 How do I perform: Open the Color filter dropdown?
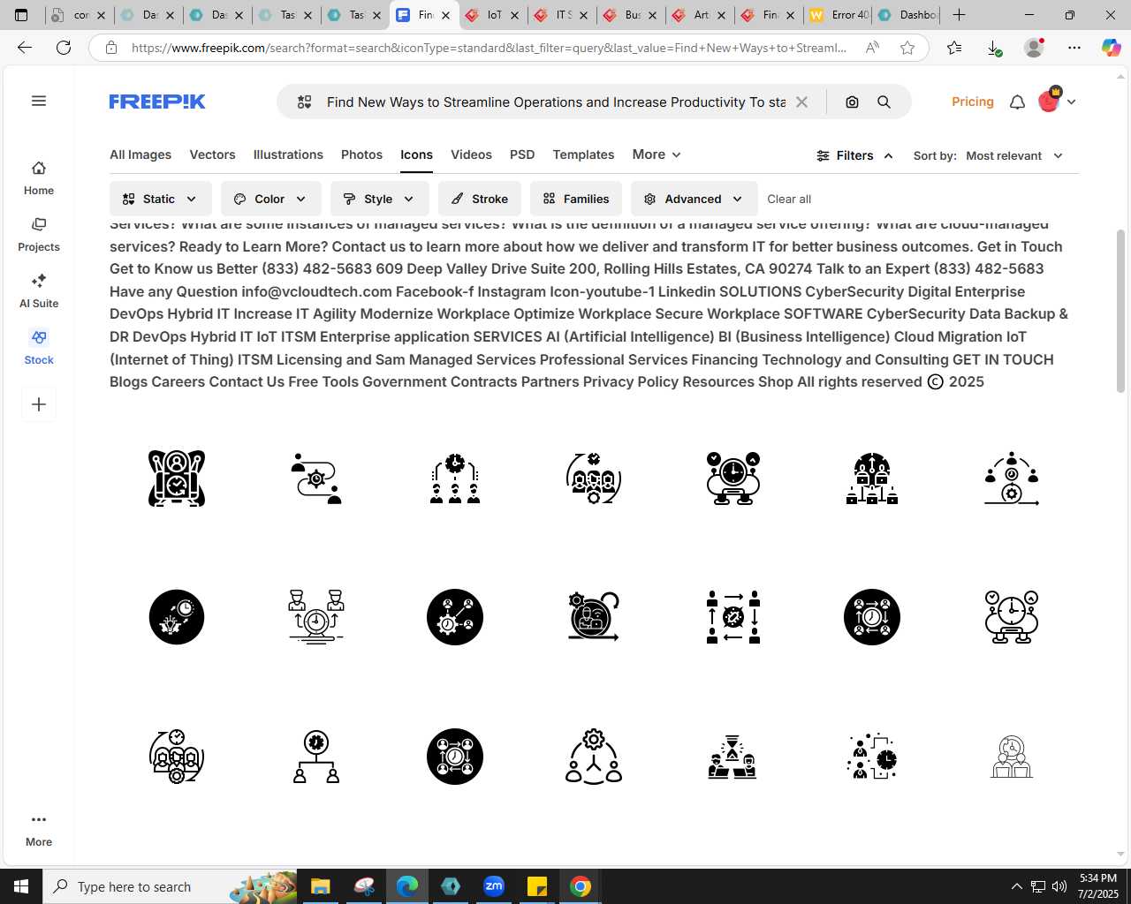pyautogui.click(x=270, y=199)
